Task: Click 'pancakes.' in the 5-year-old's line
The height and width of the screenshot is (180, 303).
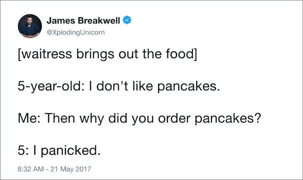Action: point(189,86)
